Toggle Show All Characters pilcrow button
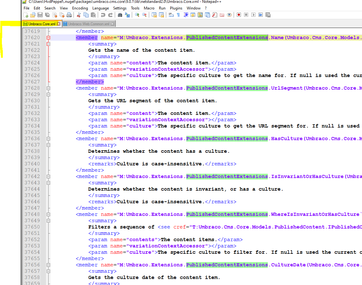 click(178, 15)
